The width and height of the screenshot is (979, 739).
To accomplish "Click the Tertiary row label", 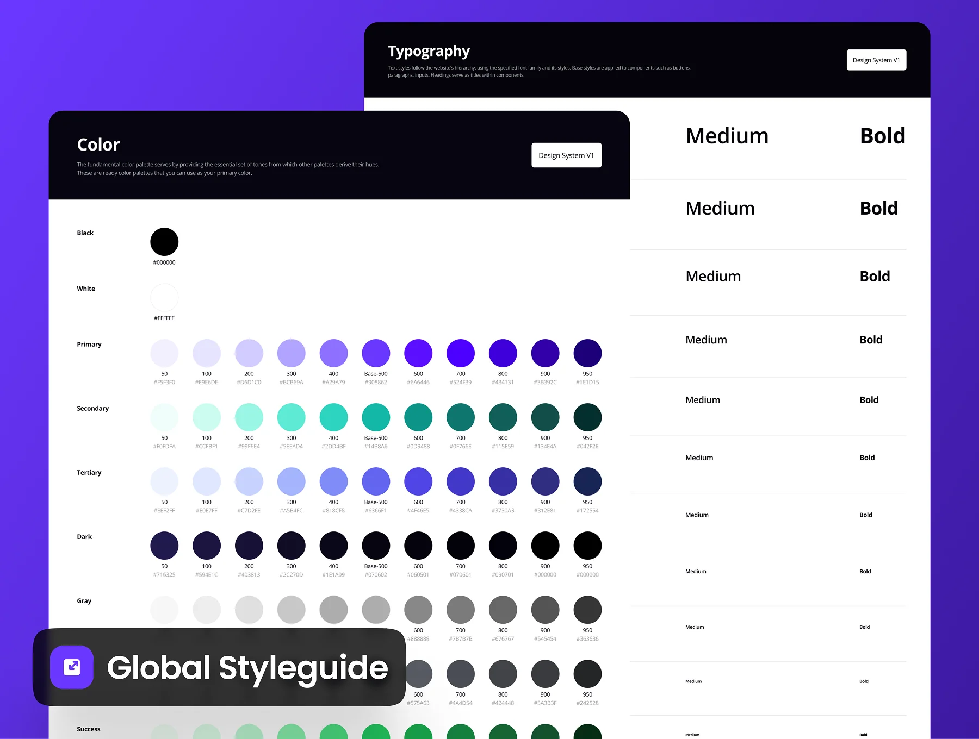I will click(89, 473).
